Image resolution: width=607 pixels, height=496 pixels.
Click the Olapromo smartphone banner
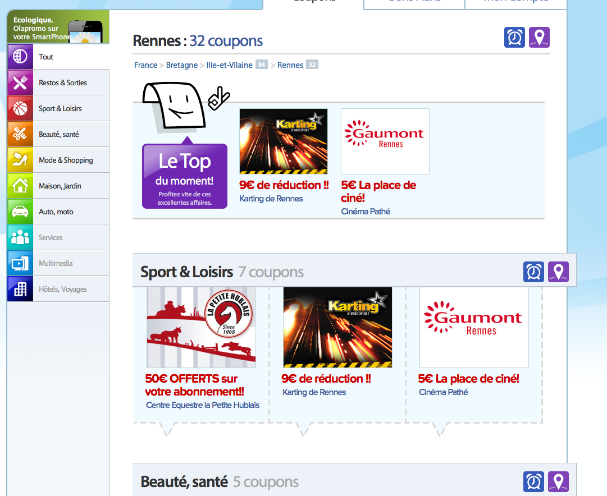(x=58, y=27)
